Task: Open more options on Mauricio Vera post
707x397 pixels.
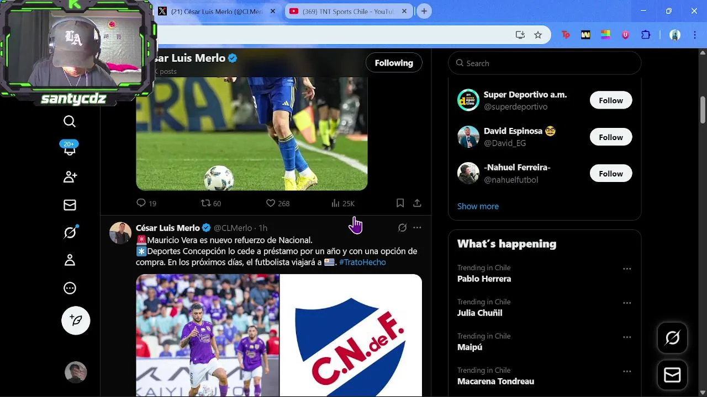Action: coord(417,228)
